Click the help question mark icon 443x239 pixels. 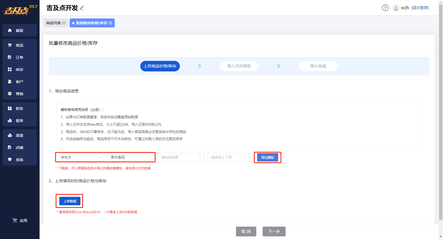pyautogui.click(x=385, y=8)
